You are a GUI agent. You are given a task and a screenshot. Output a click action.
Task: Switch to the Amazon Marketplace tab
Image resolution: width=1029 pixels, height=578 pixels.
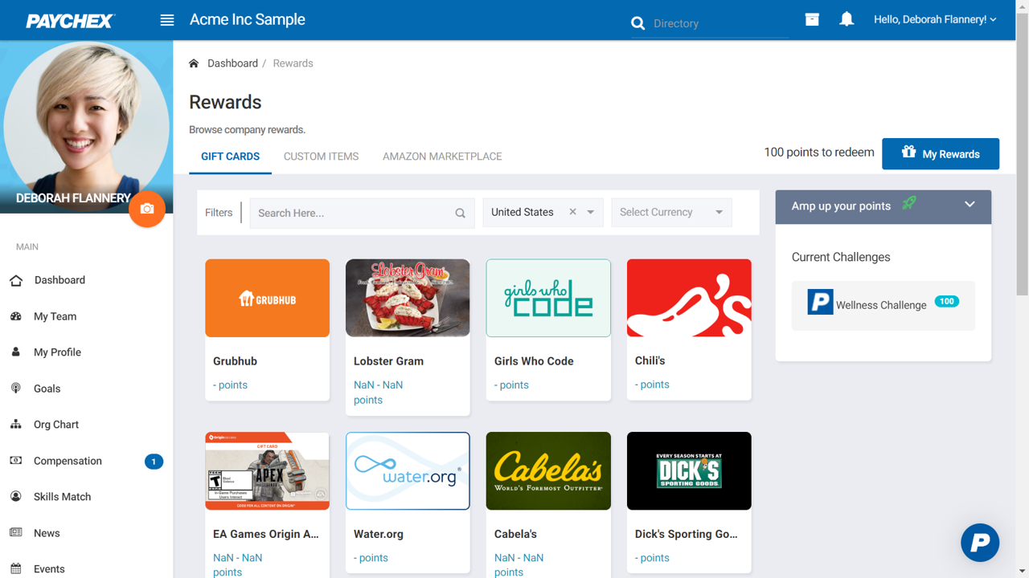[x=442, y=157]
